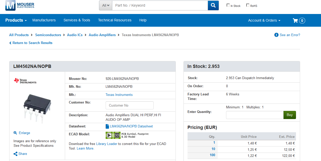Go to Audio ICs breadcrumb
The width and height of the screenshot is (321, 161).
point(75,35)
